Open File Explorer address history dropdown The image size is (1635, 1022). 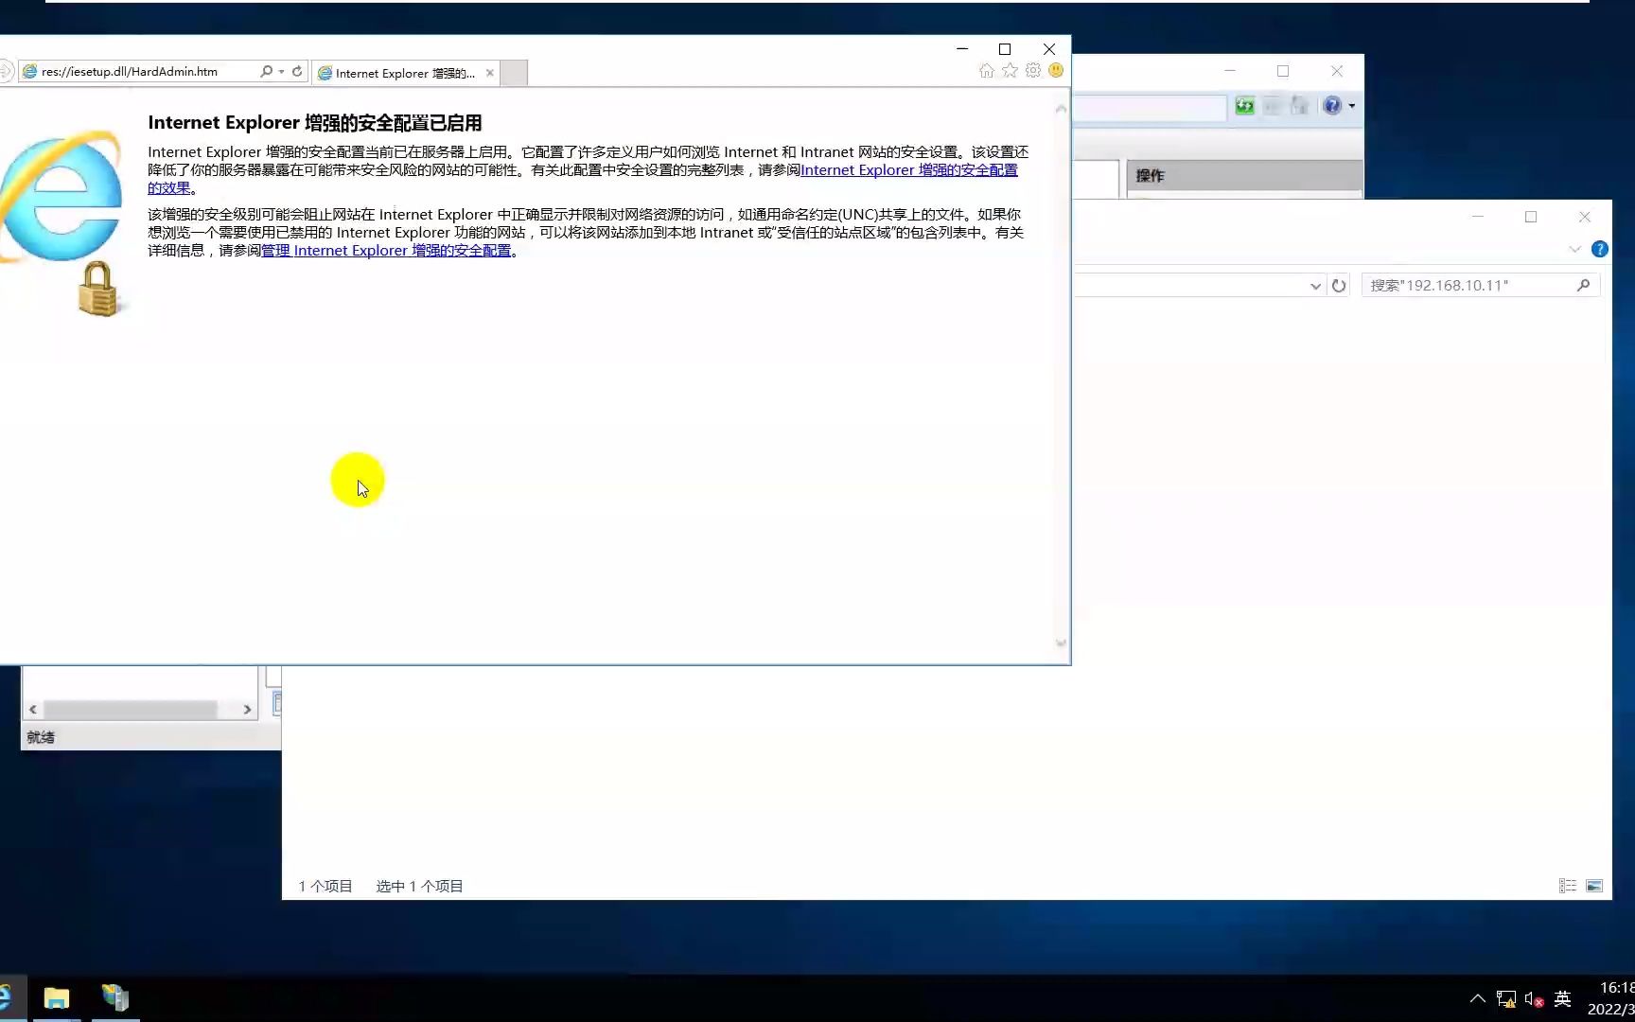pyautogui.click(x=1315, y=286)
